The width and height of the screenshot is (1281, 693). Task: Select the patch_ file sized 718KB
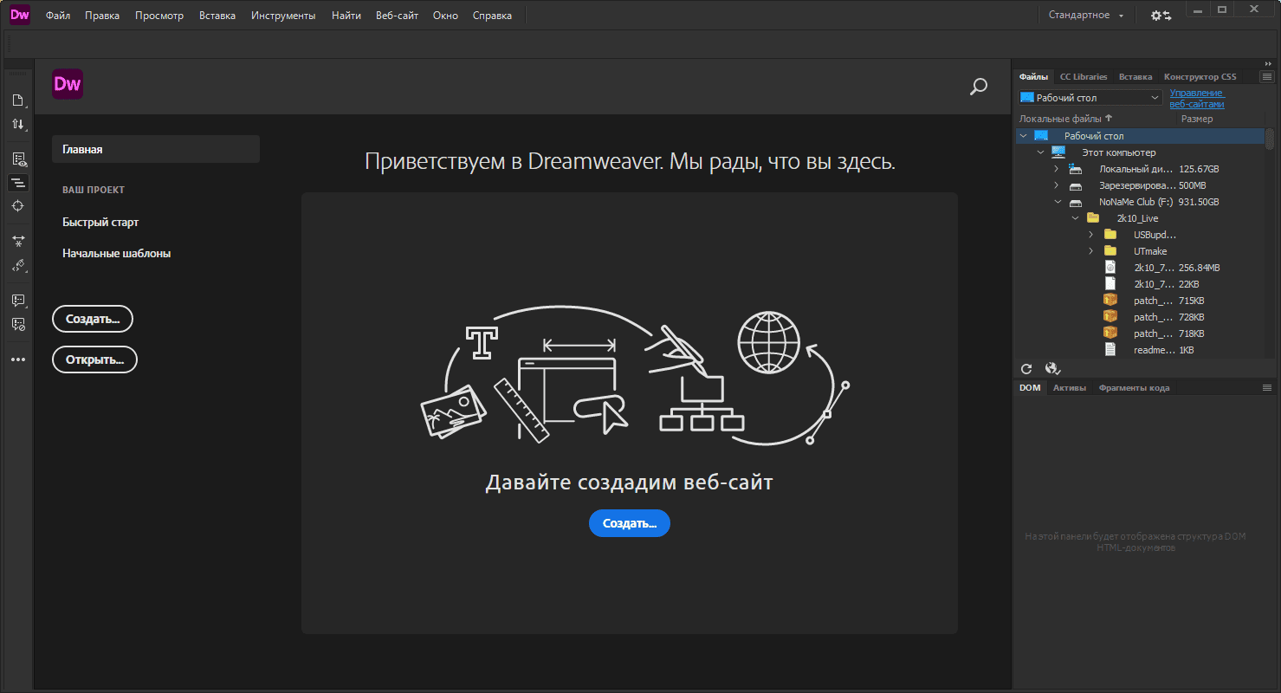pos(1140,334)
